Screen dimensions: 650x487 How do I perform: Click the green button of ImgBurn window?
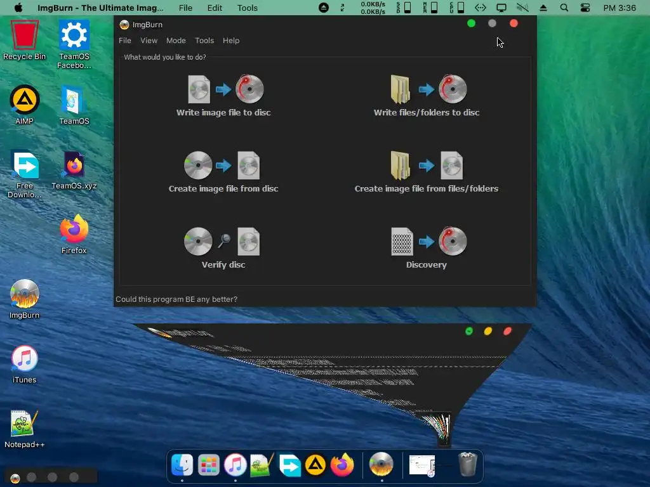point(471,23)
